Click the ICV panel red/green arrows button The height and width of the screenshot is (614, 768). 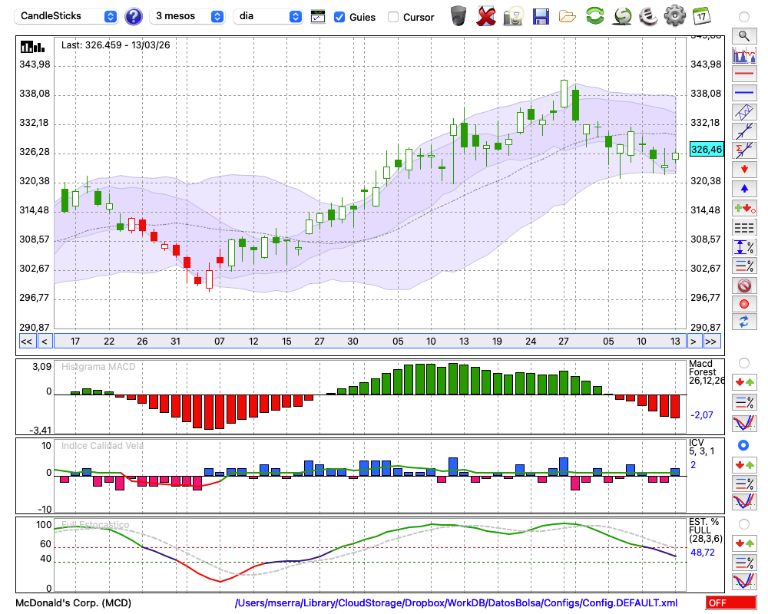point(744,464)
